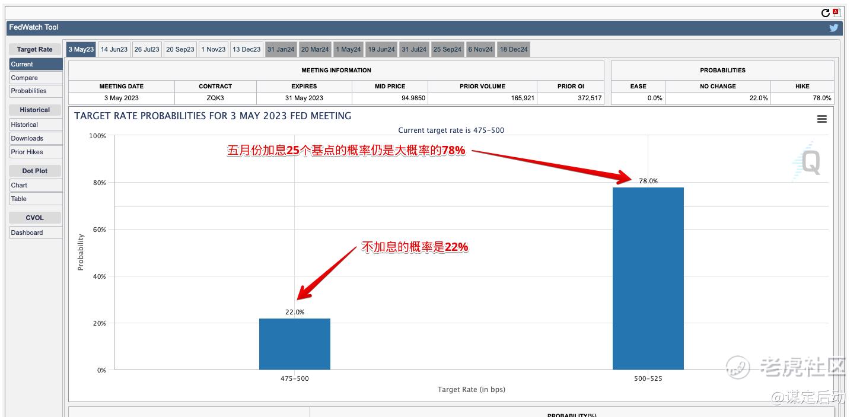Select the 31 Jan24 tab

[x=281, y=49]
